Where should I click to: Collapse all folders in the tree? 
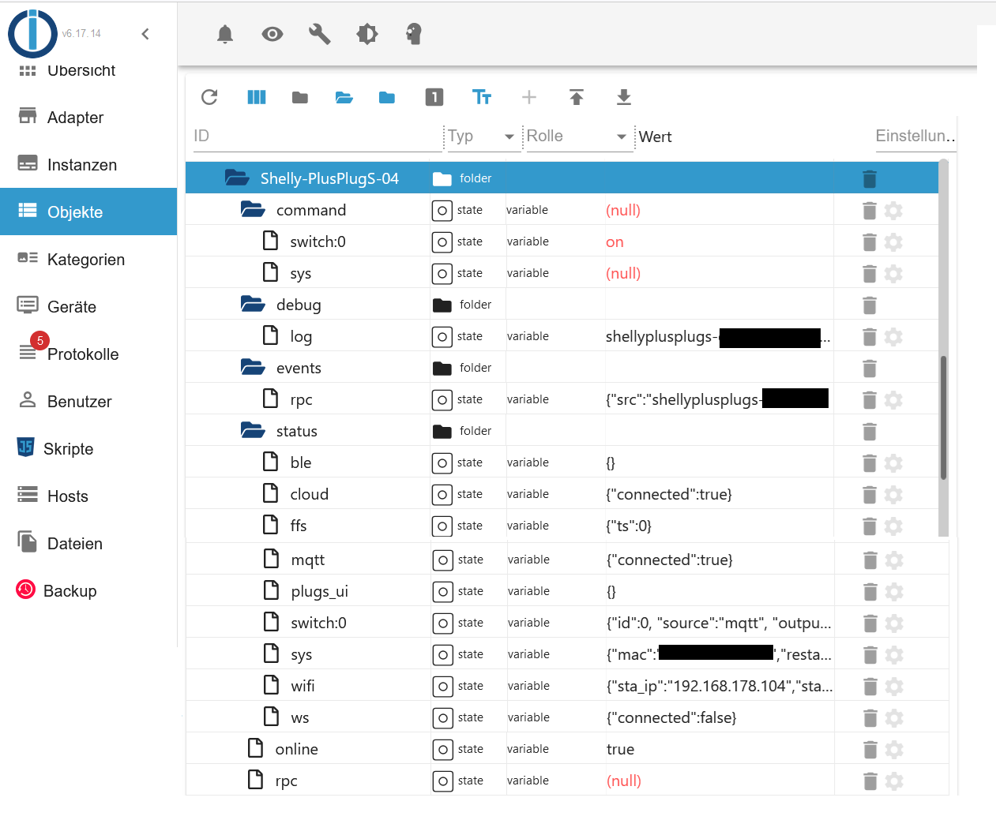coord(300,97)
